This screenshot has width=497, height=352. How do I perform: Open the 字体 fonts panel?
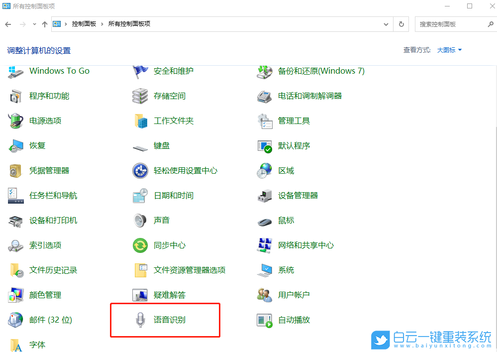click(x=37, y=345)
